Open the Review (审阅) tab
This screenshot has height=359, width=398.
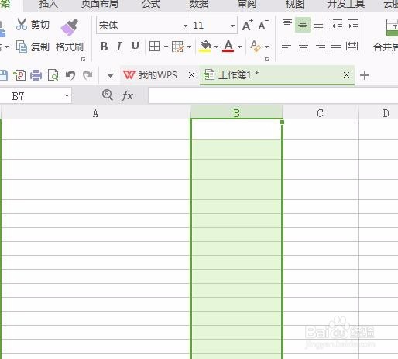pyautogui.click(x=247, y=4)
